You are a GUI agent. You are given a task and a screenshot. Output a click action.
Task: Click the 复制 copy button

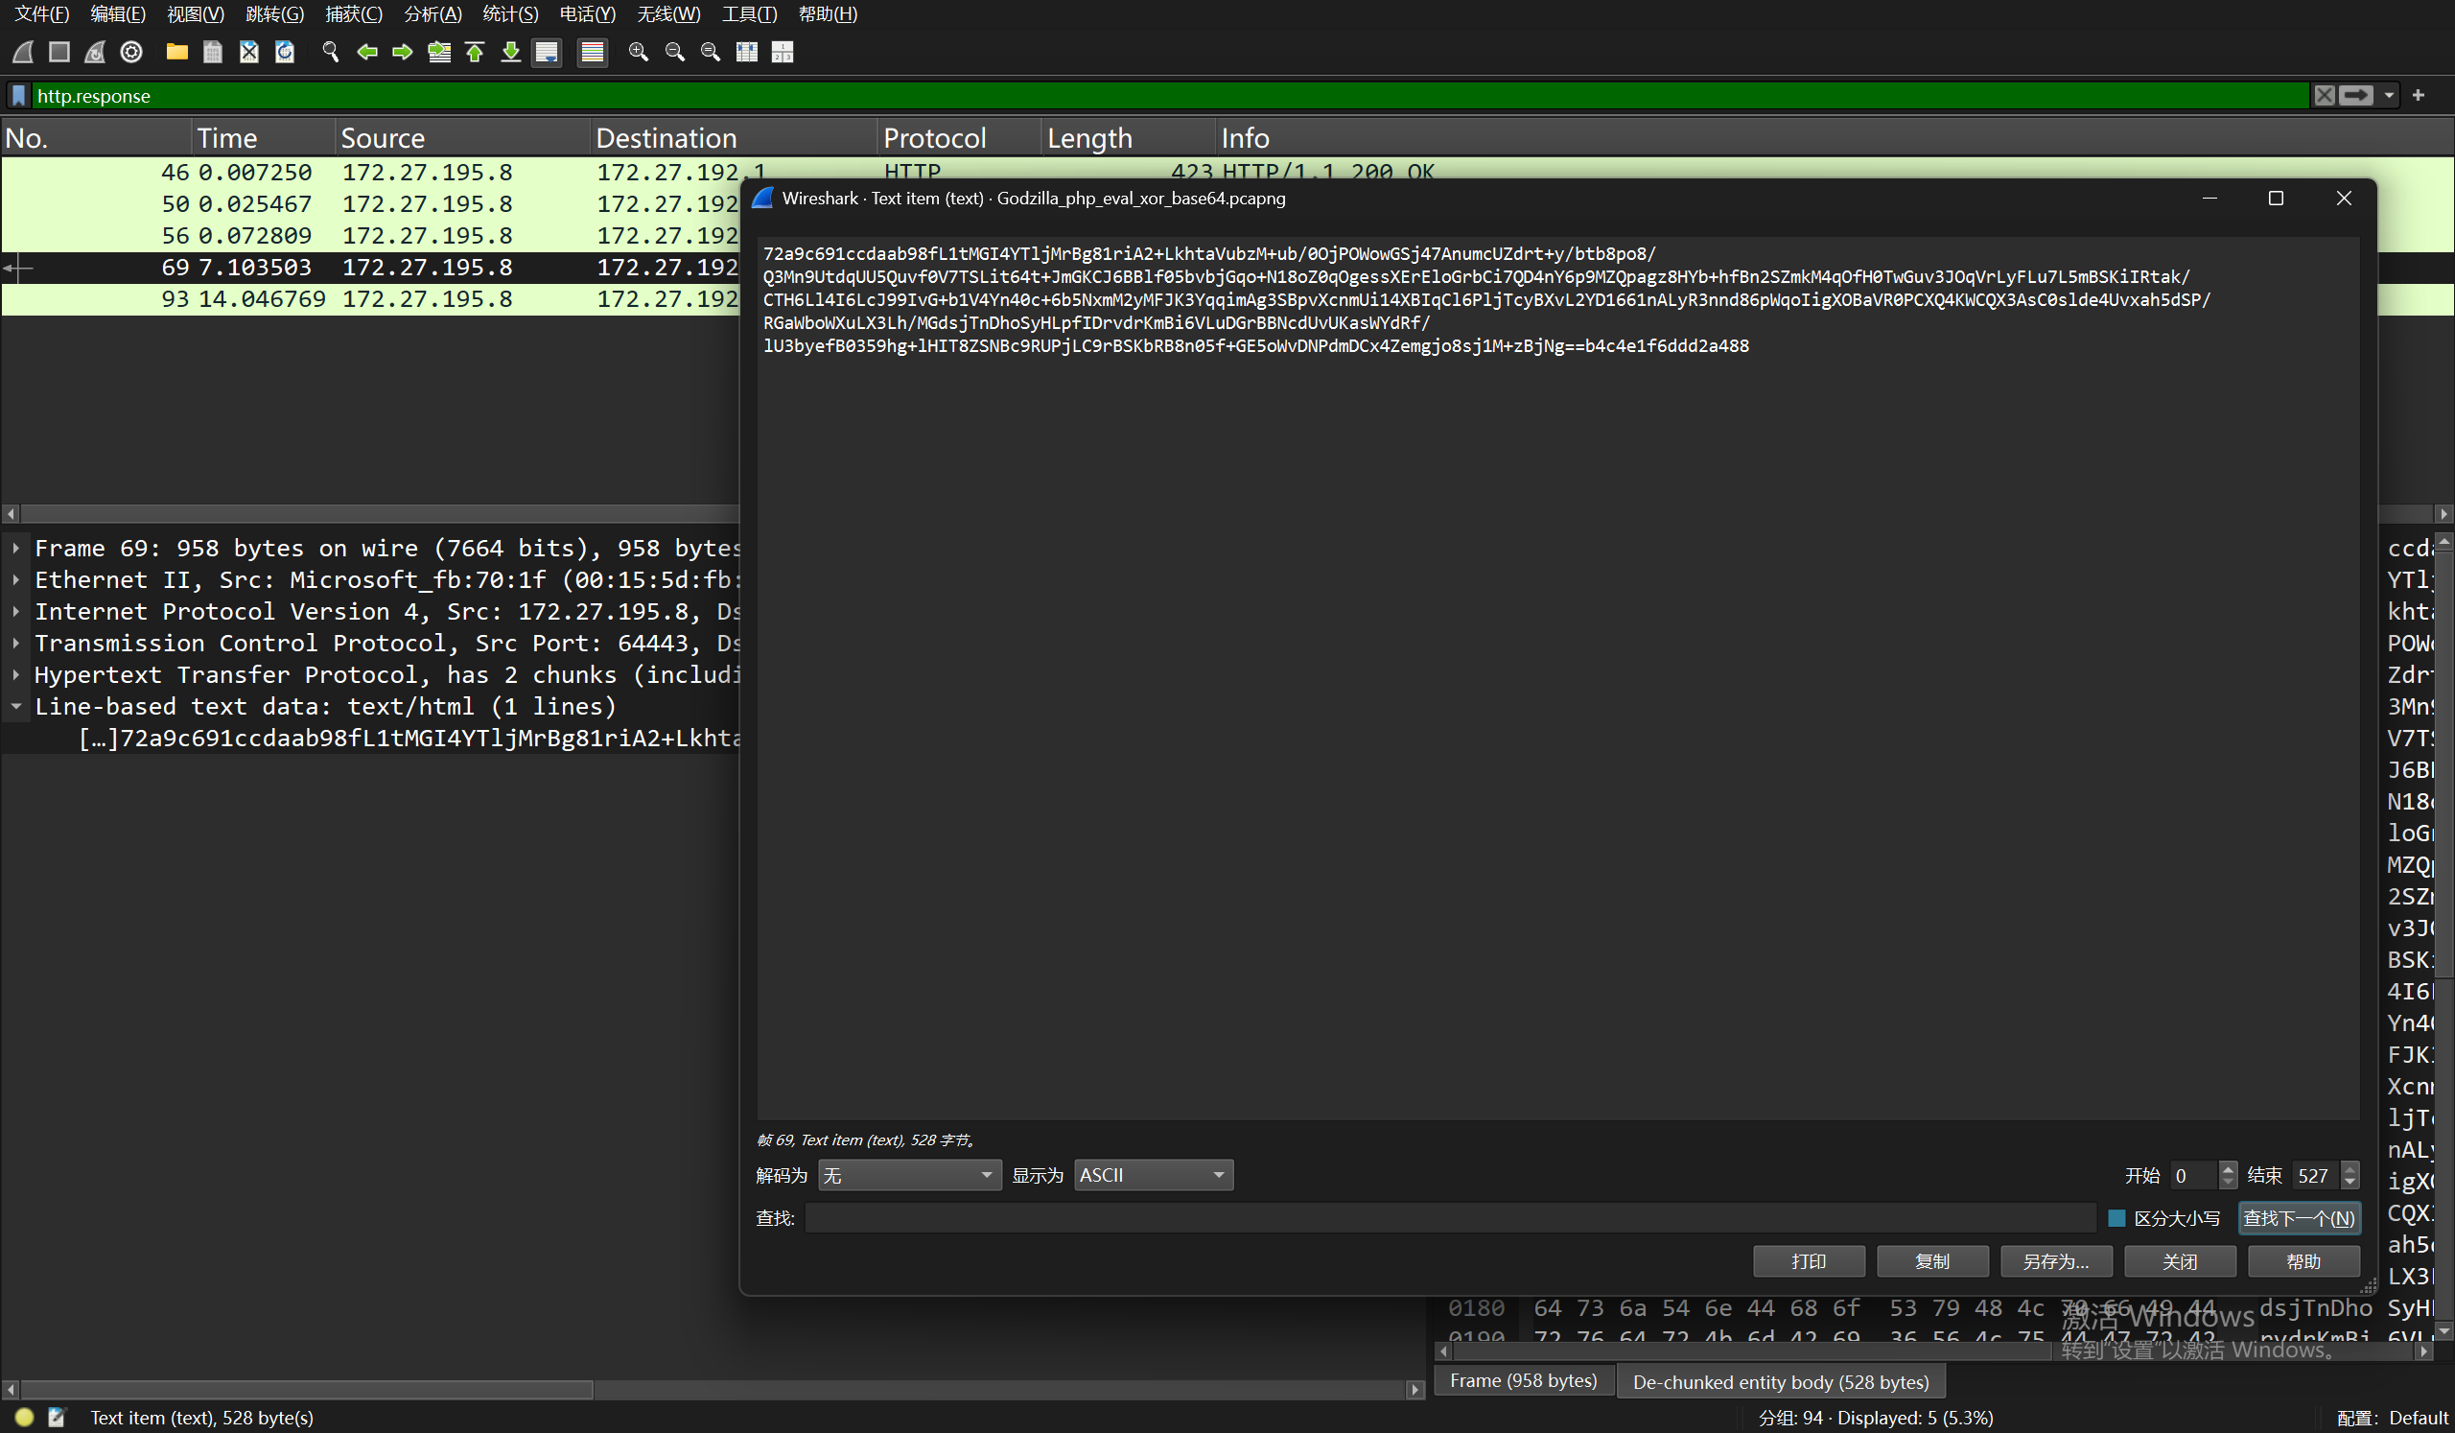coord(1931,1260)
